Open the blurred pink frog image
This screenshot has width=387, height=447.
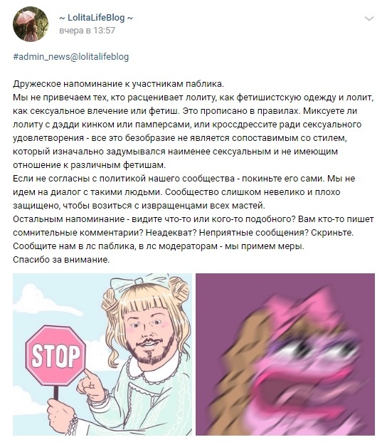coord(285,354)
